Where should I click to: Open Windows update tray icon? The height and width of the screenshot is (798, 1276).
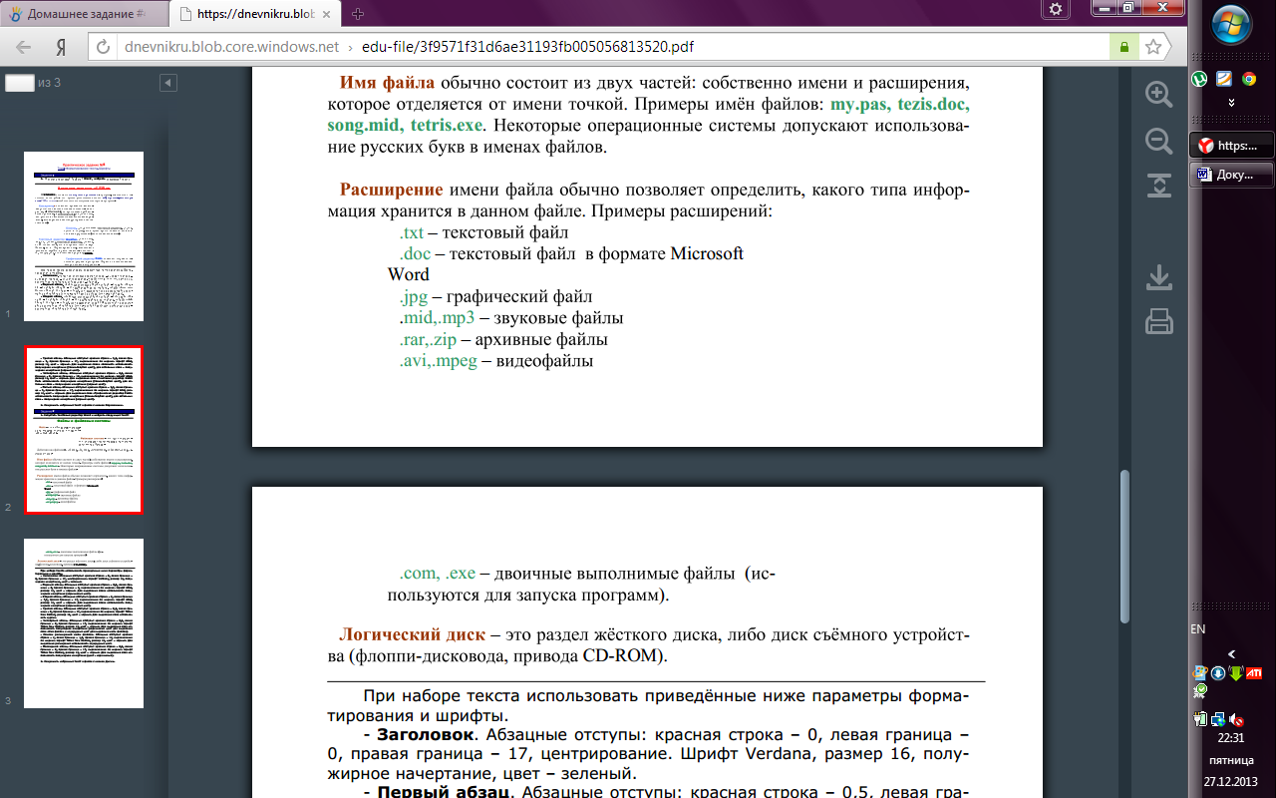click(1200, 673)
